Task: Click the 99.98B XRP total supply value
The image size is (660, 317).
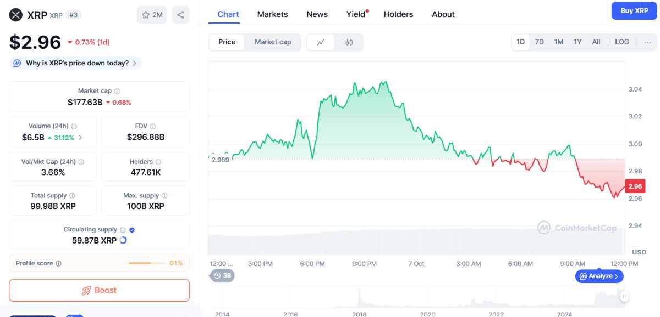Action: (53, 206)
